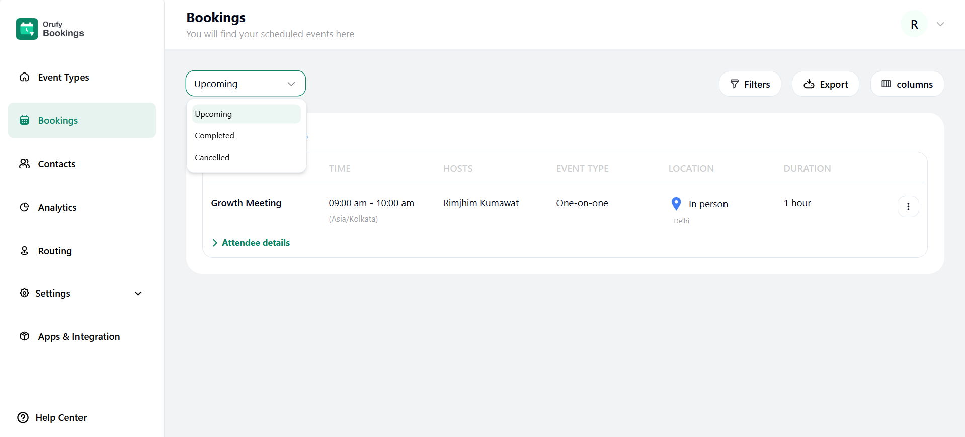Open the profile dropdown arrow beside R

[x=940, y=24]
